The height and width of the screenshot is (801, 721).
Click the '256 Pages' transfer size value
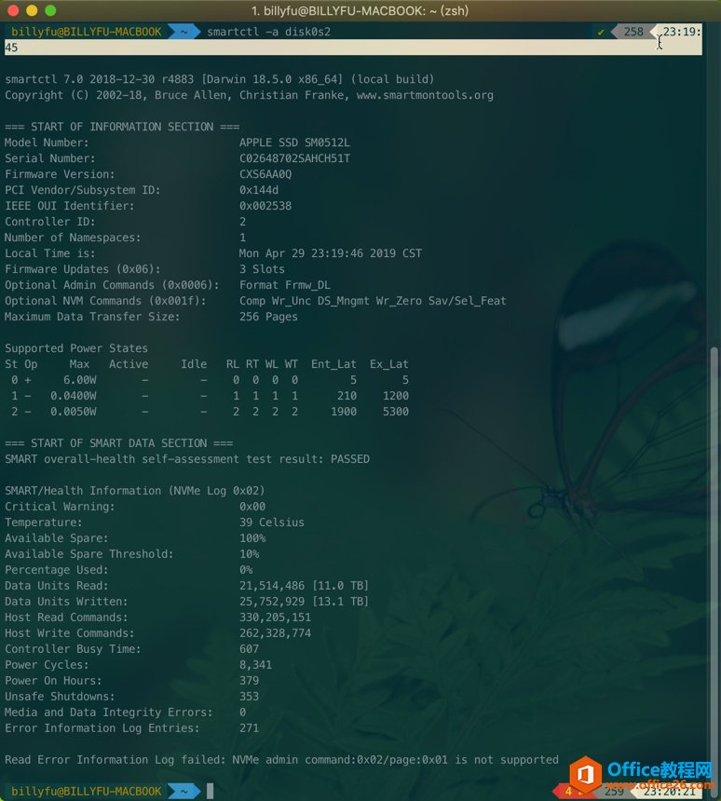269,317
